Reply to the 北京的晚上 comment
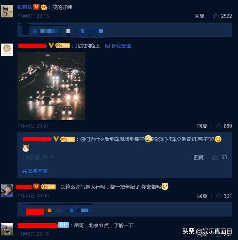Screen dimensions: 238x240 202,126
